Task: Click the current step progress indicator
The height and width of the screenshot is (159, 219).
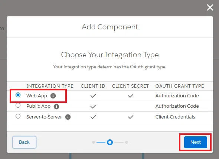Action: click(110, 142)
